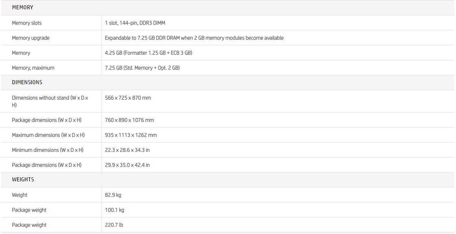Select the 935 x 1113 x 1262 mm value
The width and height of the screenshot is (456, 234).
[x=131, y=135]
